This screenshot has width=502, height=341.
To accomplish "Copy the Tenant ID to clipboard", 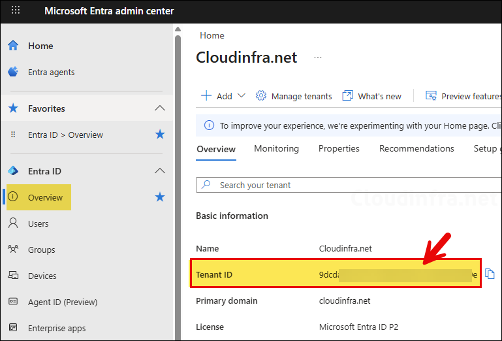I will pyautogui.click(x=490, y=274).
